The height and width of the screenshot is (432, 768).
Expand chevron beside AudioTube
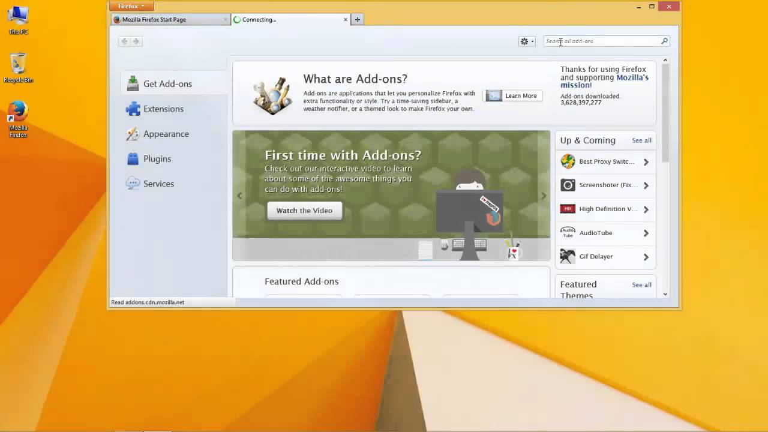pos(646,233)
